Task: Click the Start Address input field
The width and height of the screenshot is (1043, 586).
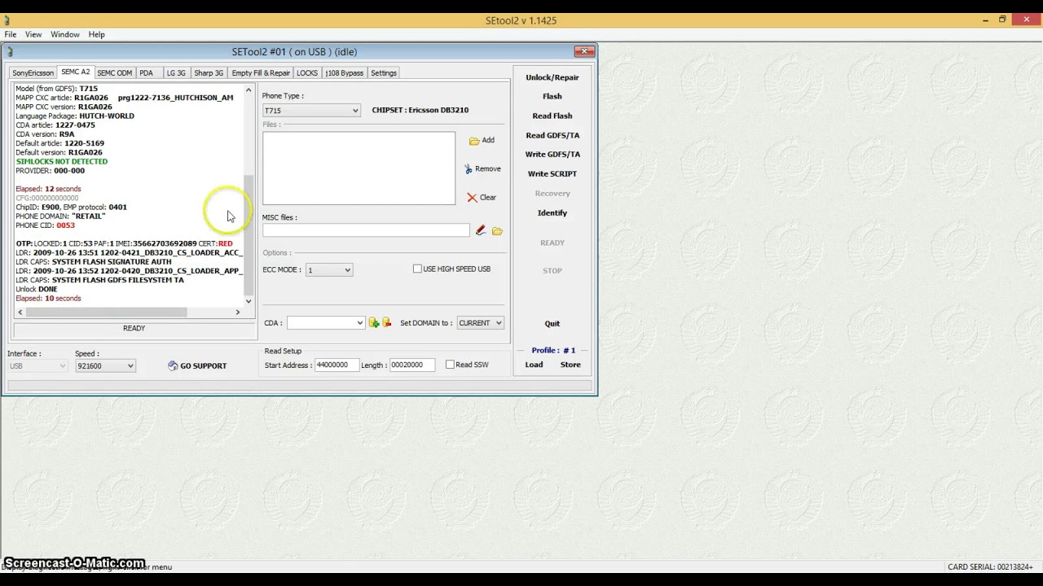Action: [x=337, y=365]
